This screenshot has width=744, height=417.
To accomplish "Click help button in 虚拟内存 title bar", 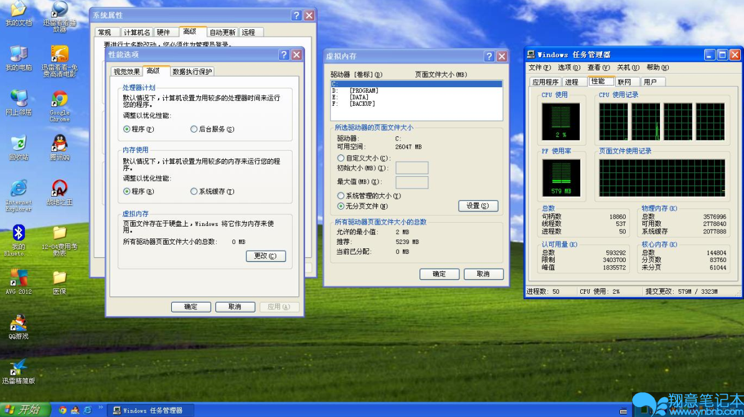I will coord(489,56).
